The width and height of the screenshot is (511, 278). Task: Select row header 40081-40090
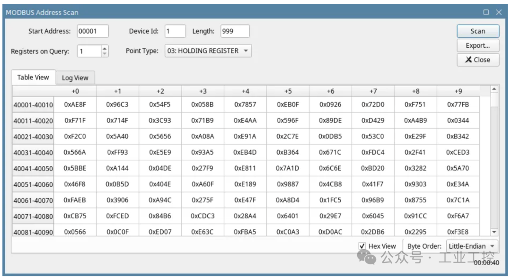click(33, 230)
